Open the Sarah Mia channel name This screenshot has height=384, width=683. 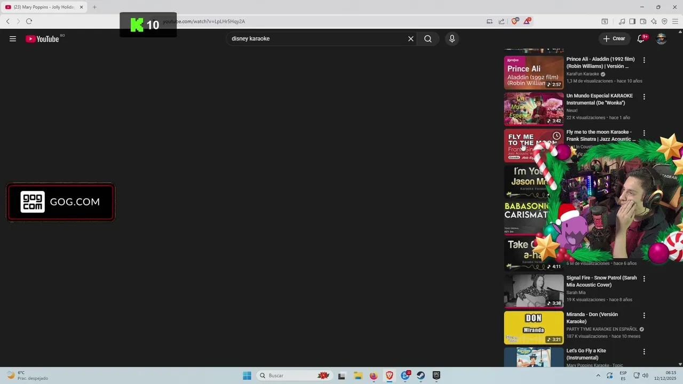coord(576,293)
